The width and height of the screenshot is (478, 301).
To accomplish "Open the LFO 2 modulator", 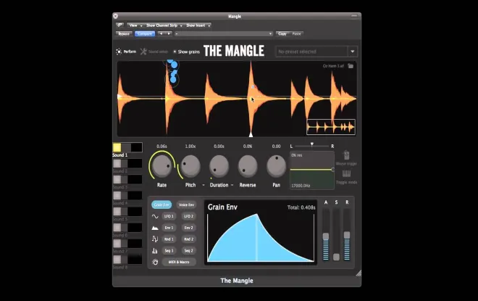I will (x=189, y=216).
